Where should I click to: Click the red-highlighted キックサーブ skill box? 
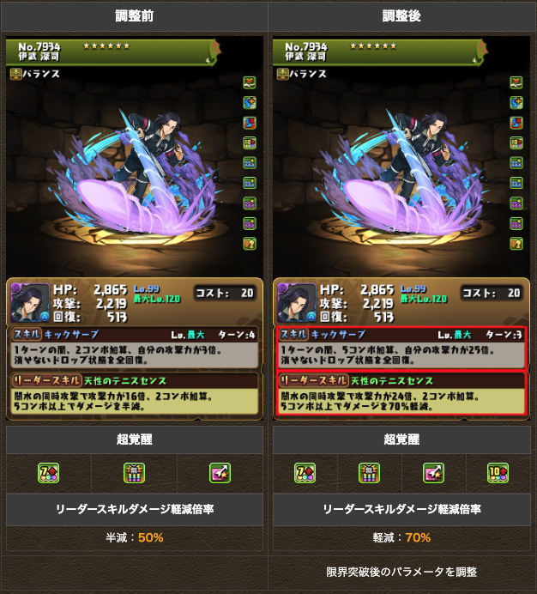(x=401, y=349)
